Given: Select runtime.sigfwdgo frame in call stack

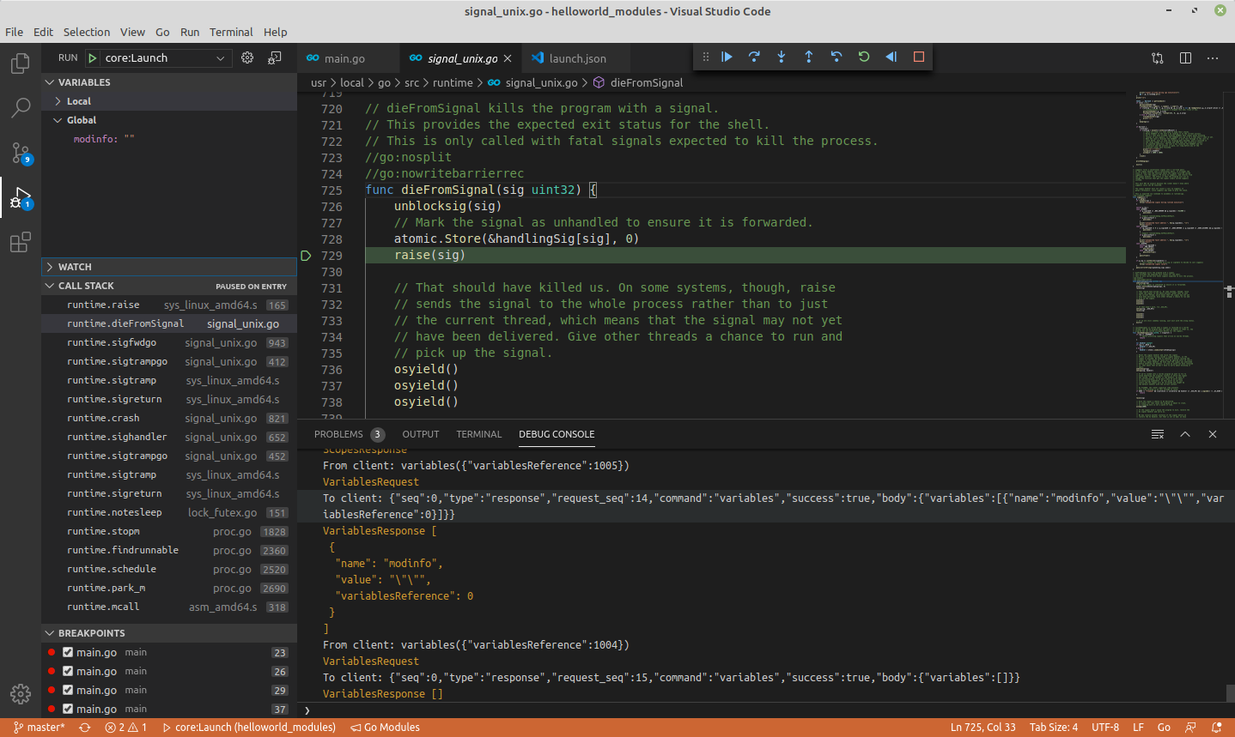Looking at the screenshot, I should pos(169,342).
